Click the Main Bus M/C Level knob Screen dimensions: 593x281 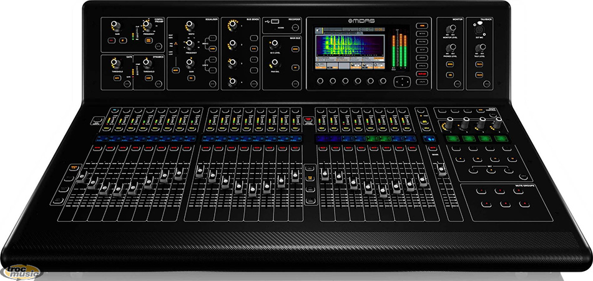coord(275,44)
